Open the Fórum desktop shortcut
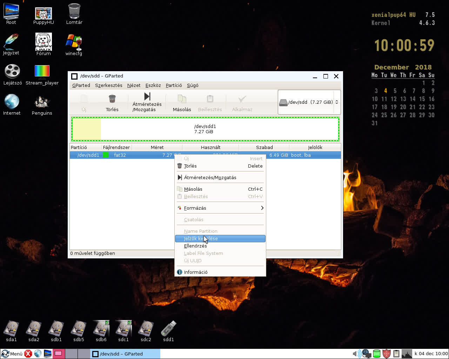 point(43,44)
